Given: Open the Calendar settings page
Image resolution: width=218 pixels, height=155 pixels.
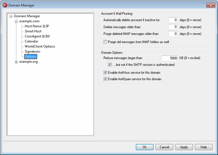Looking at the screenshot, I should 31,41.
